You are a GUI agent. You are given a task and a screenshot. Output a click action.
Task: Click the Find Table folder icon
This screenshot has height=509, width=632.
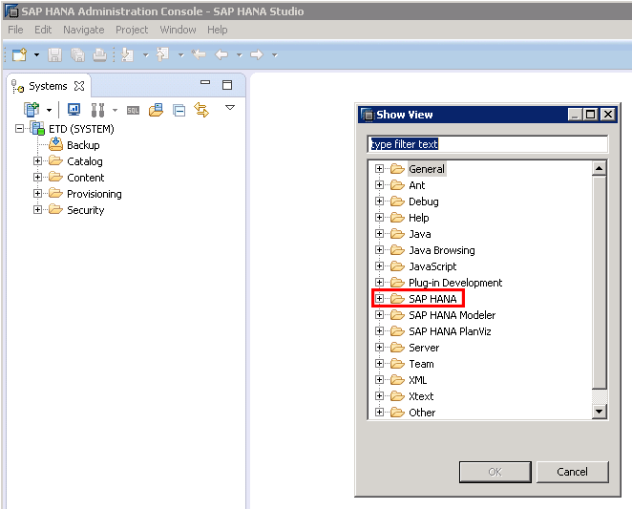156,110
